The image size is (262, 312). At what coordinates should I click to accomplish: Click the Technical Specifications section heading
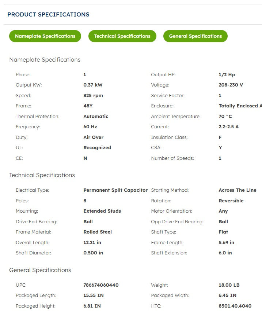coord(42,175)
